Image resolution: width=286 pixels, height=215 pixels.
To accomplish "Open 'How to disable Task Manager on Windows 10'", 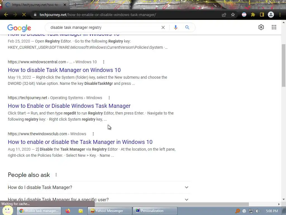I will (x=64, y=70).
